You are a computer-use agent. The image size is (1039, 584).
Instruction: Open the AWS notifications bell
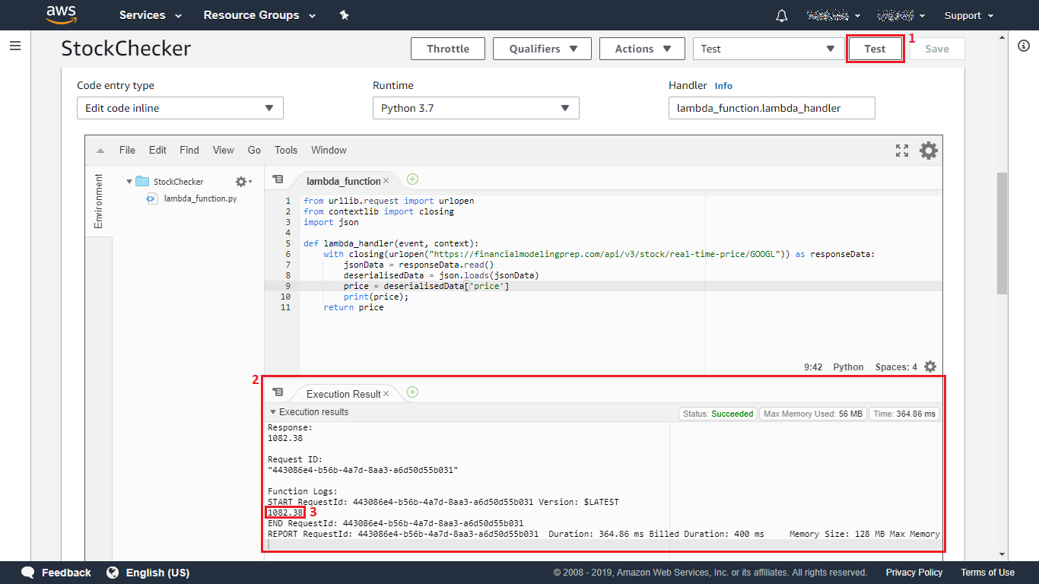781,16
